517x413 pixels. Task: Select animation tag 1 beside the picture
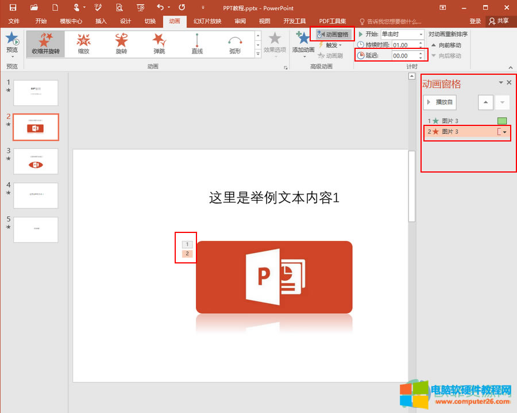coord(187,244)
